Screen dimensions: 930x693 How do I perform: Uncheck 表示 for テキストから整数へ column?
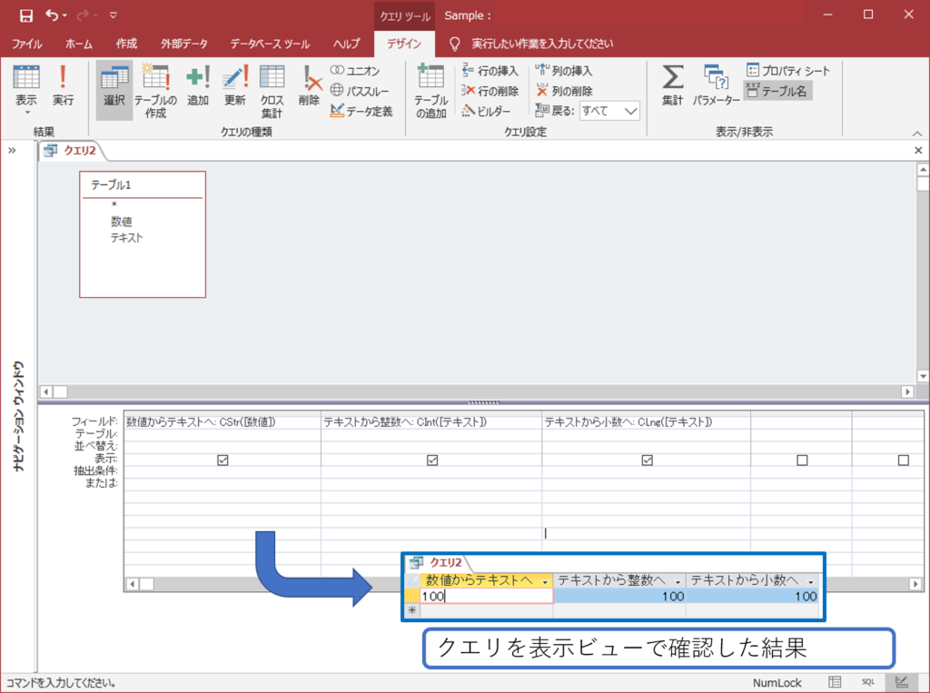[432, 460]
